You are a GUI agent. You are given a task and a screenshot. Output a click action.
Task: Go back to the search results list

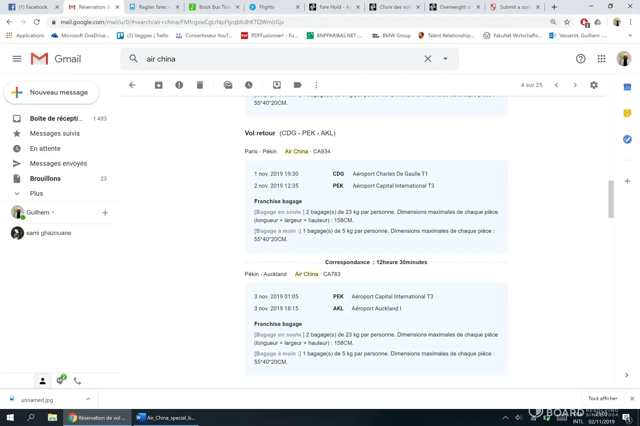132,85
